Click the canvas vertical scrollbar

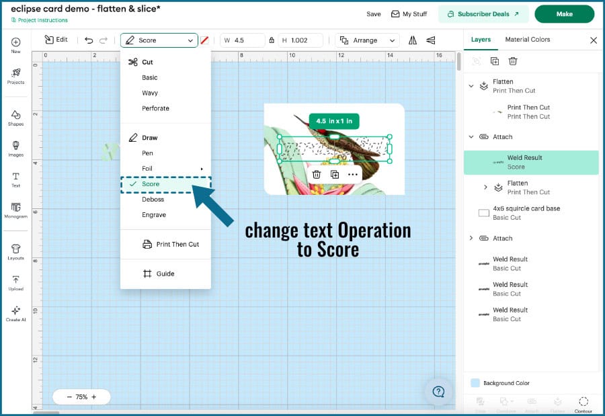(x=458, y=62)
